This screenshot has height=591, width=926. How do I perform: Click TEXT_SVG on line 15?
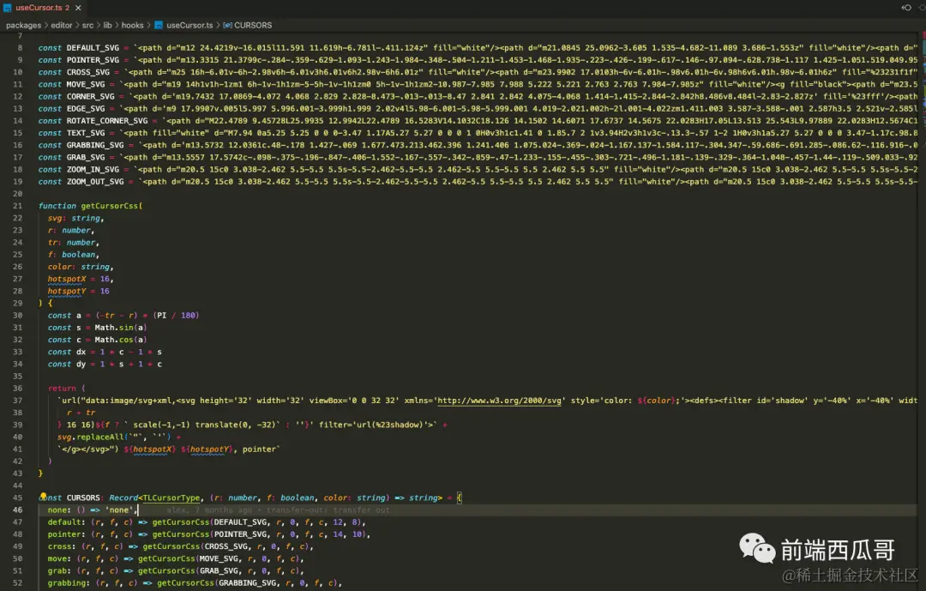[86, 133]
